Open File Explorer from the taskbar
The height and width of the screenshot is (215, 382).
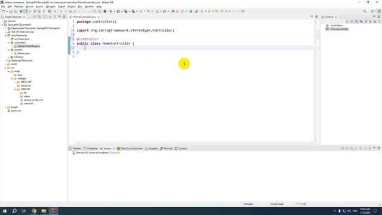pos(44,211)
